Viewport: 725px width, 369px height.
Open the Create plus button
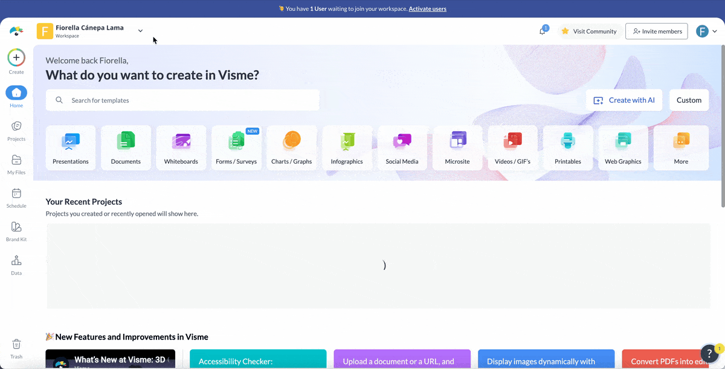pos(16,58)
